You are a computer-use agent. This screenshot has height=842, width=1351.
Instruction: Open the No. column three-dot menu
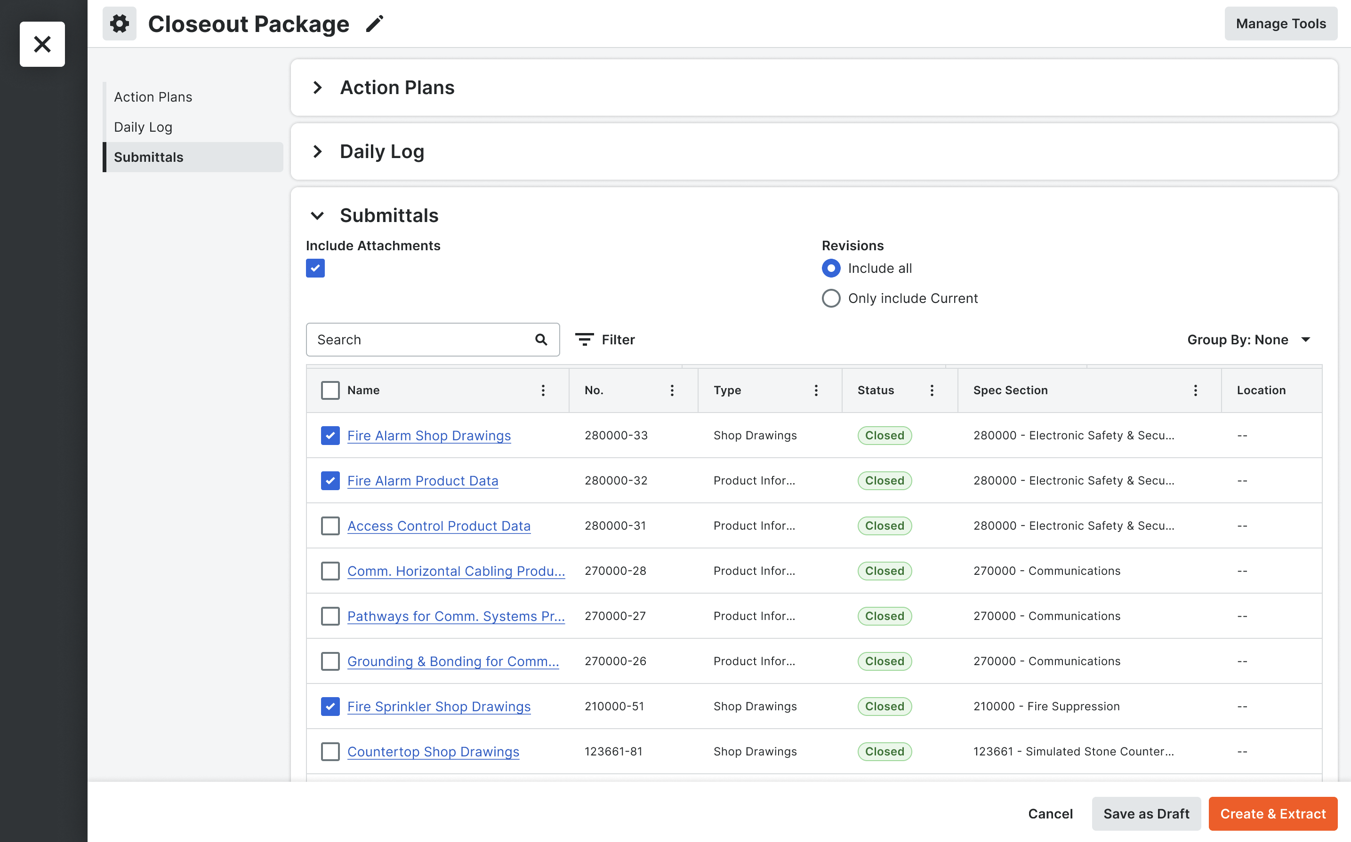(x=672, y=390)
